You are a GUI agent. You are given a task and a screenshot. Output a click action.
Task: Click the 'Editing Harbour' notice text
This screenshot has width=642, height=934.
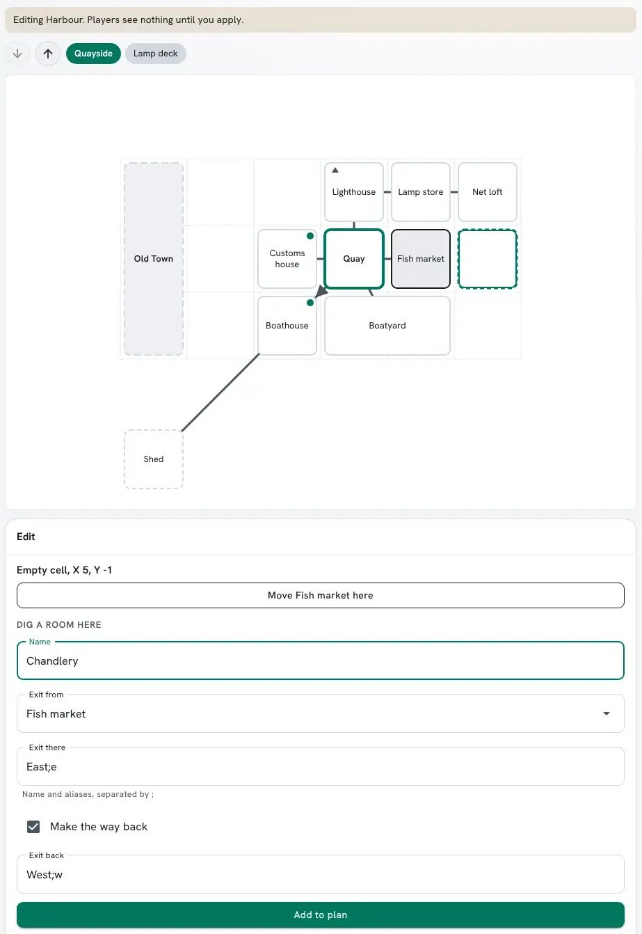click(x=129, y=20)
